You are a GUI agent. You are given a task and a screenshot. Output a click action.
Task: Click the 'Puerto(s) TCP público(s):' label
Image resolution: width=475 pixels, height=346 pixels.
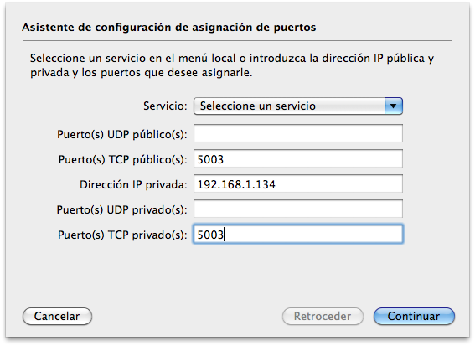click(x=122, y=160)
